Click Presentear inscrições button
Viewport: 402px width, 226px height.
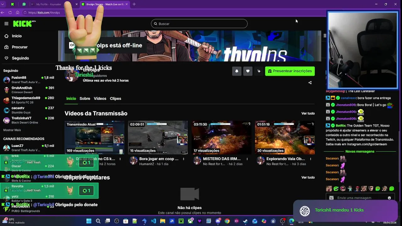point(290,71)
